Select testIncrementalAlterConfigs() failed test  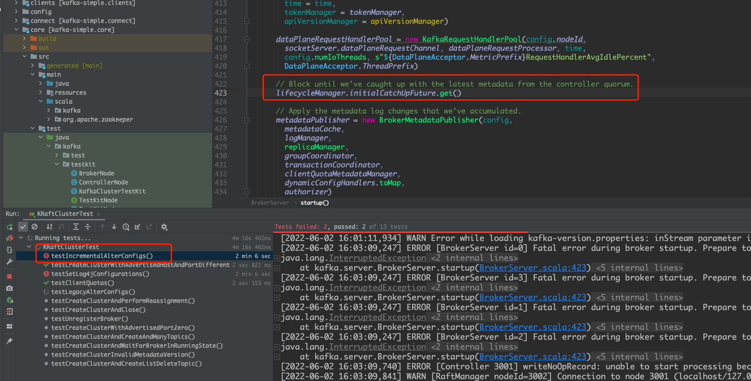tap(102, 256)
